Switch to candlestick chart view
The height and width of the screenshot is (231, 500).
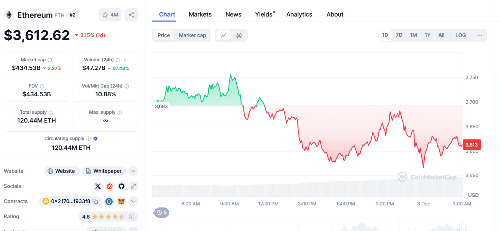pyautogui.click(x=239, y=35)
